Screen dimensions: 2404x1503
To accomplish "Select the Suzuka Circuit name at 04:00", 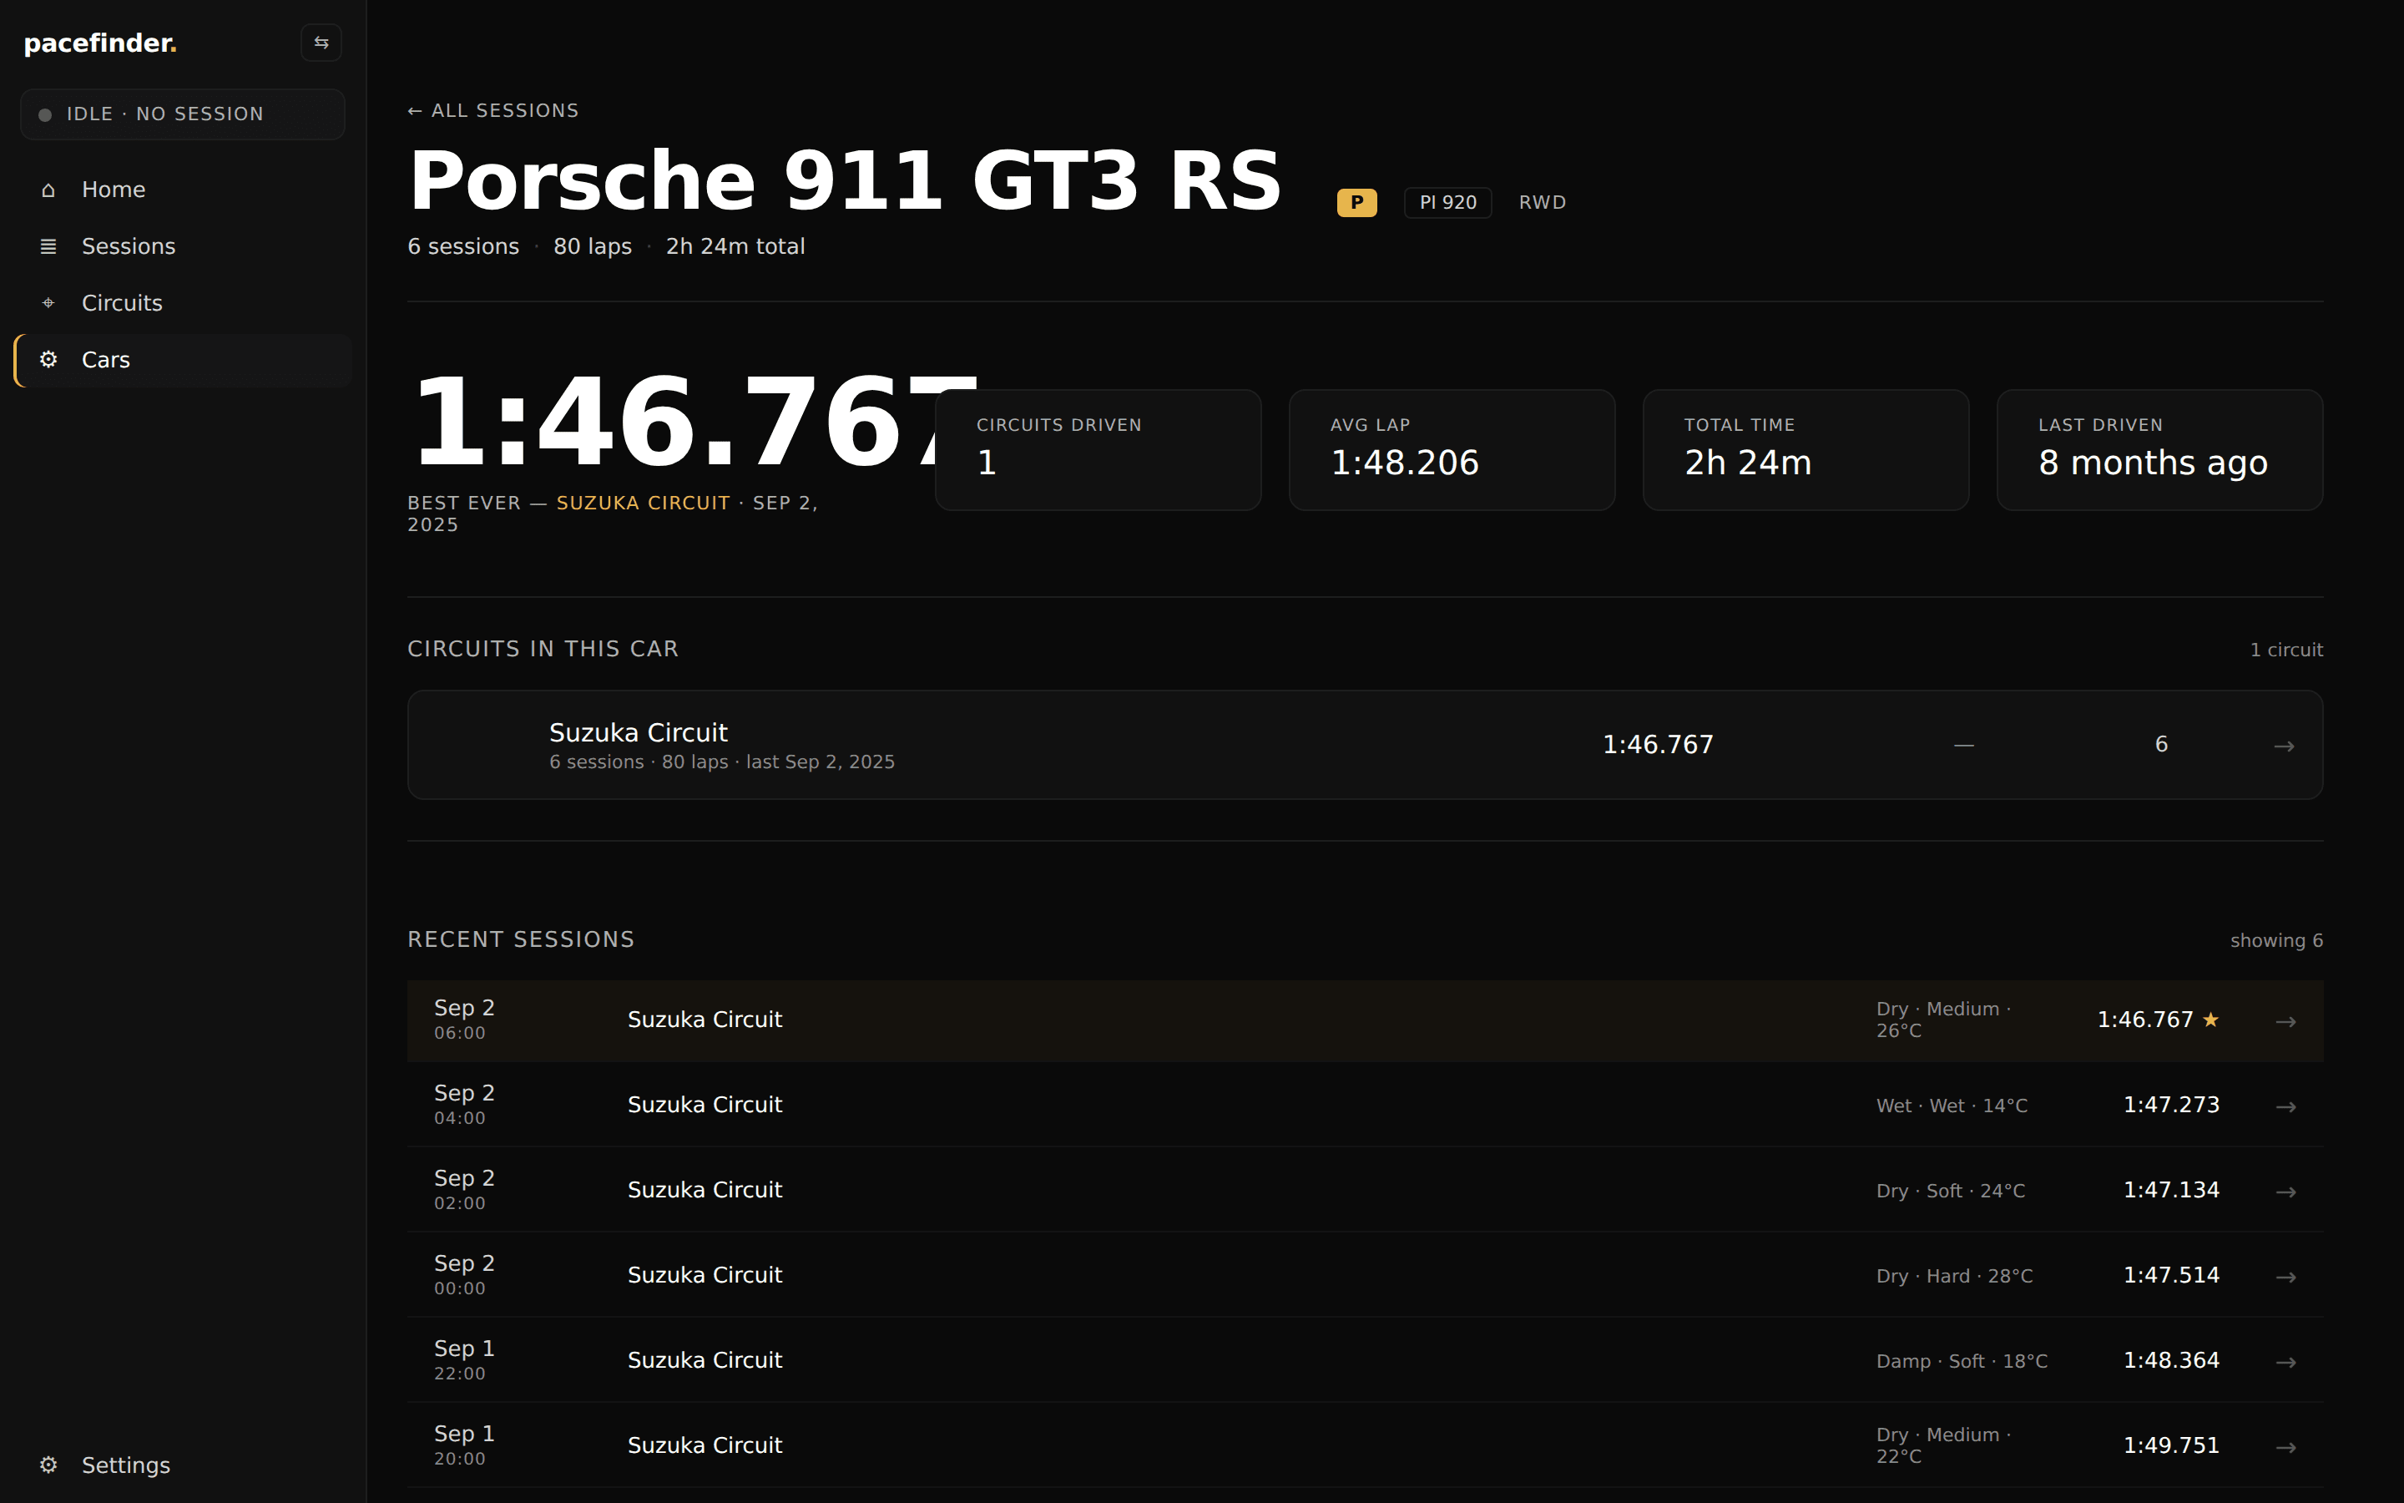I will click(705, 1106).
